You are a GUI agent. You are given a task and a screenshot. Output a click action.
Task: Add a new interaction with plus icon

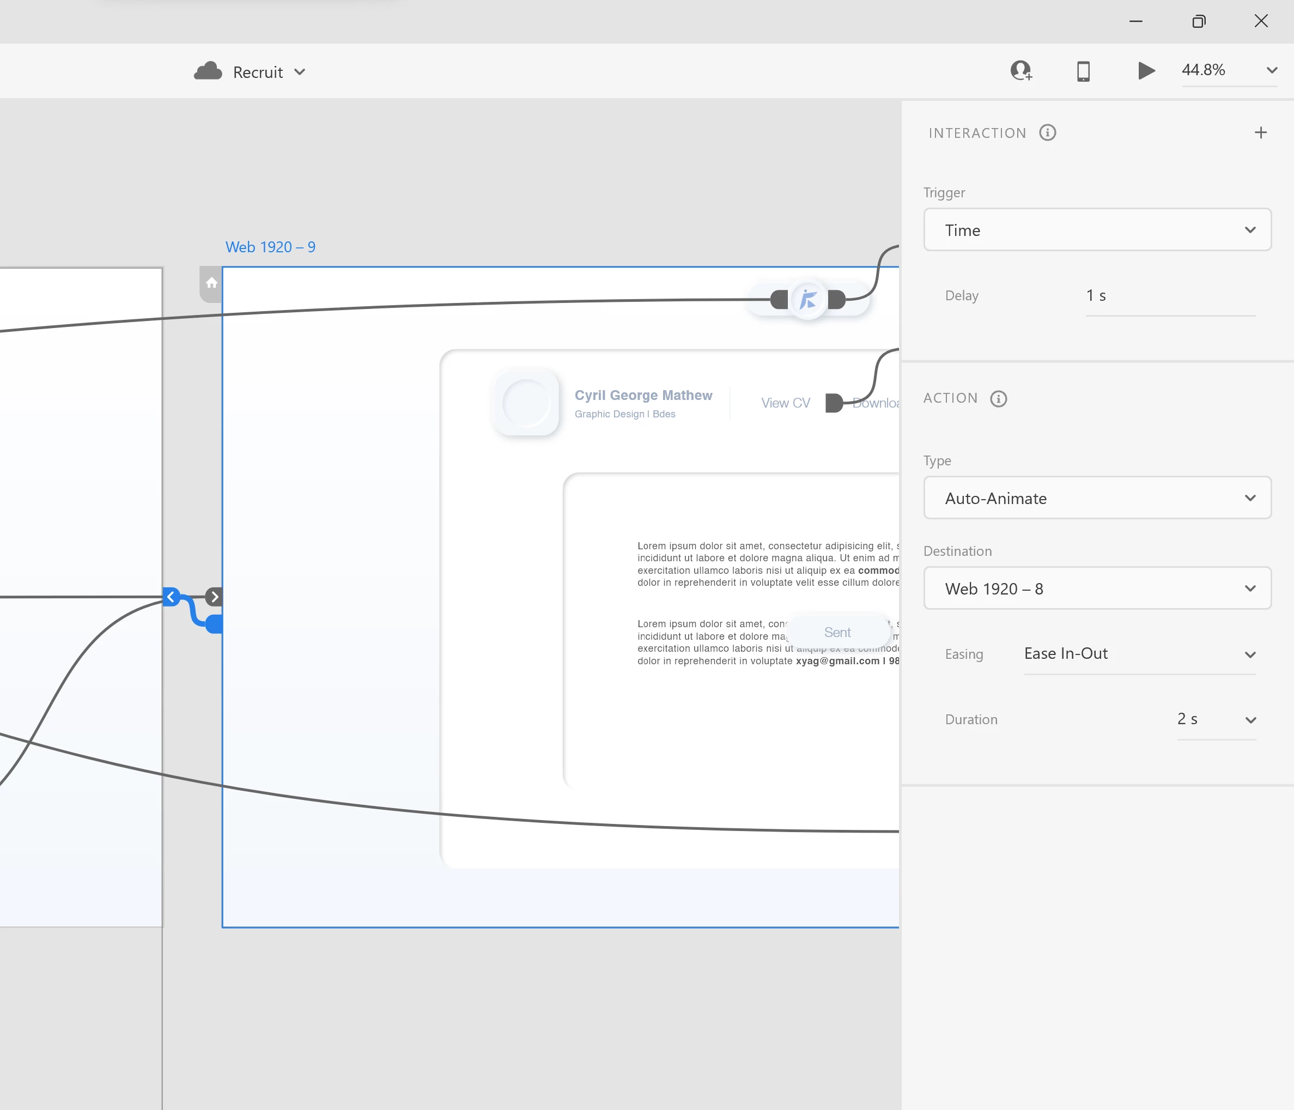(x=1260, y=133)
